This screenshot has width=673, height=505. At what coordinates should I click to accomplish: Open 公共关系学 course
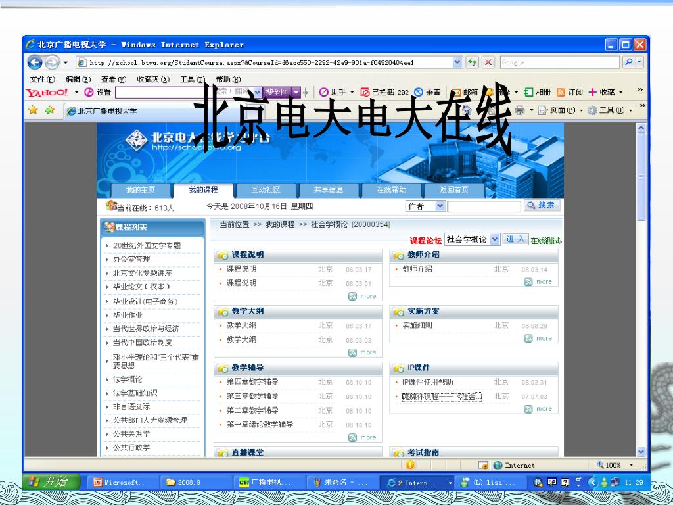tap(131, 434)
